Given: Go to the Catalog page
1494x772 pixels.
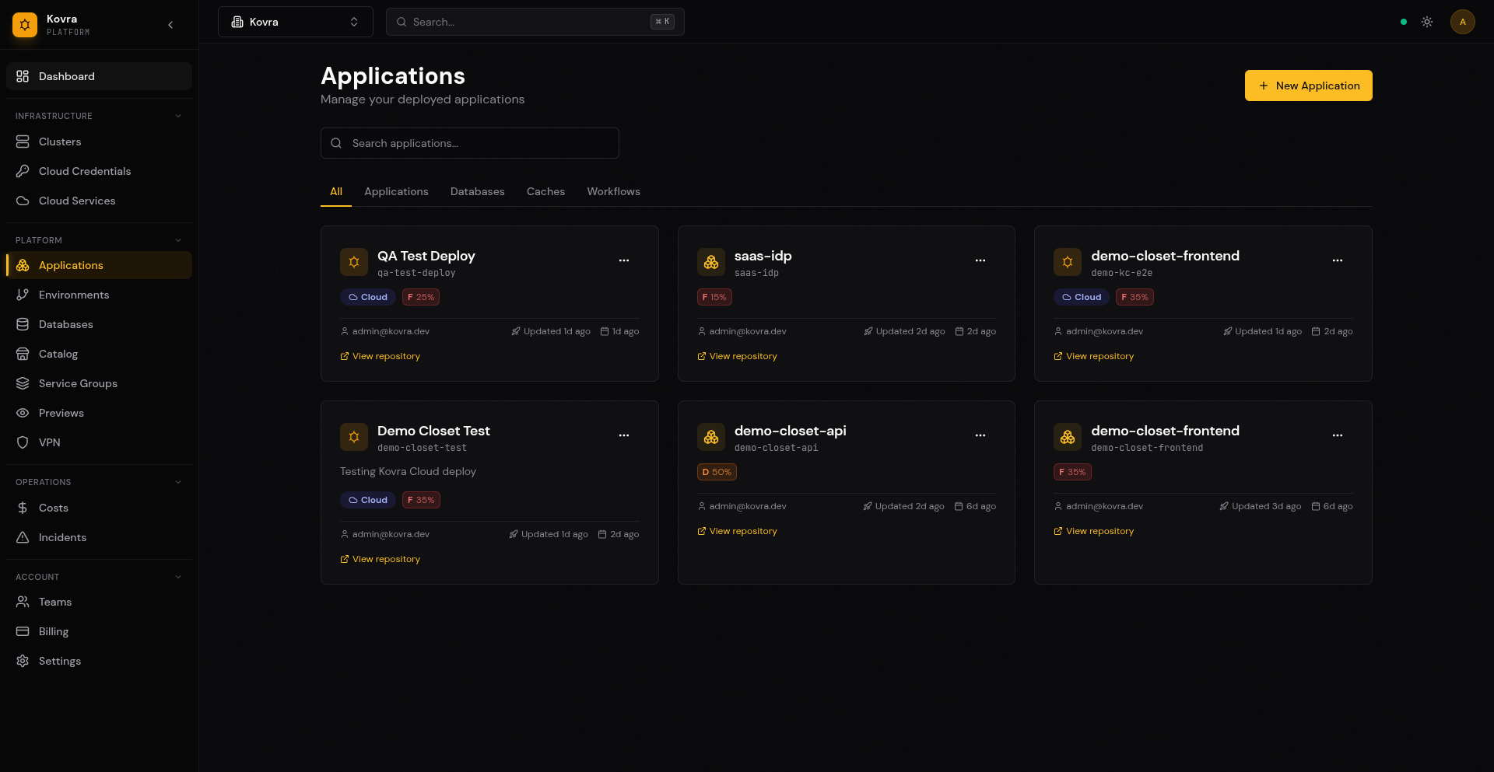Looking at the screenshot, I should point(99,354).
